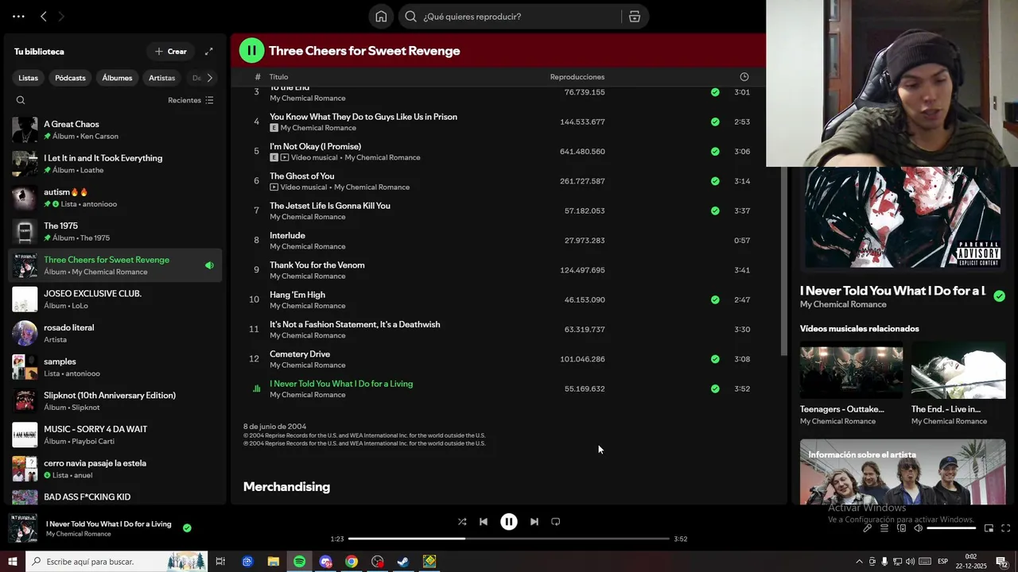Pause playback in the bottom player
1018x572 pixels.
pos(509,522)
